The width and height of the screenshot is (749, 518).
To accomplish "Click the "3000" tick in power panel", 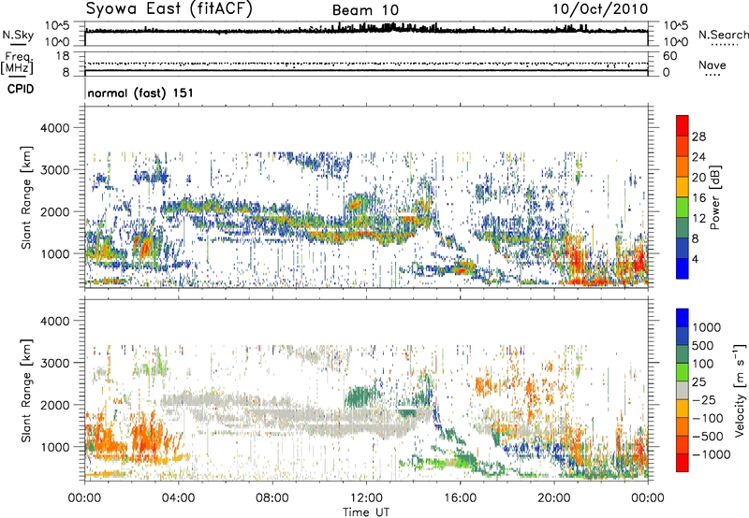I will coord(54,170).
